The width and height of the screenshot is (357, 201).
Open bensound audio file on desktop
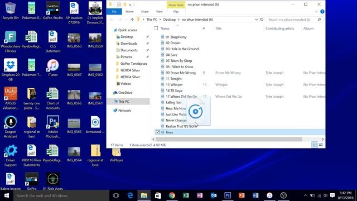(x=95, y=125)
